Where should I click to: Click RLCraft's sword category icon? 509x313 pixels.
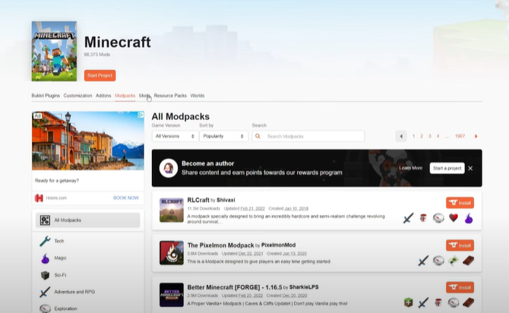coord(409,218)
